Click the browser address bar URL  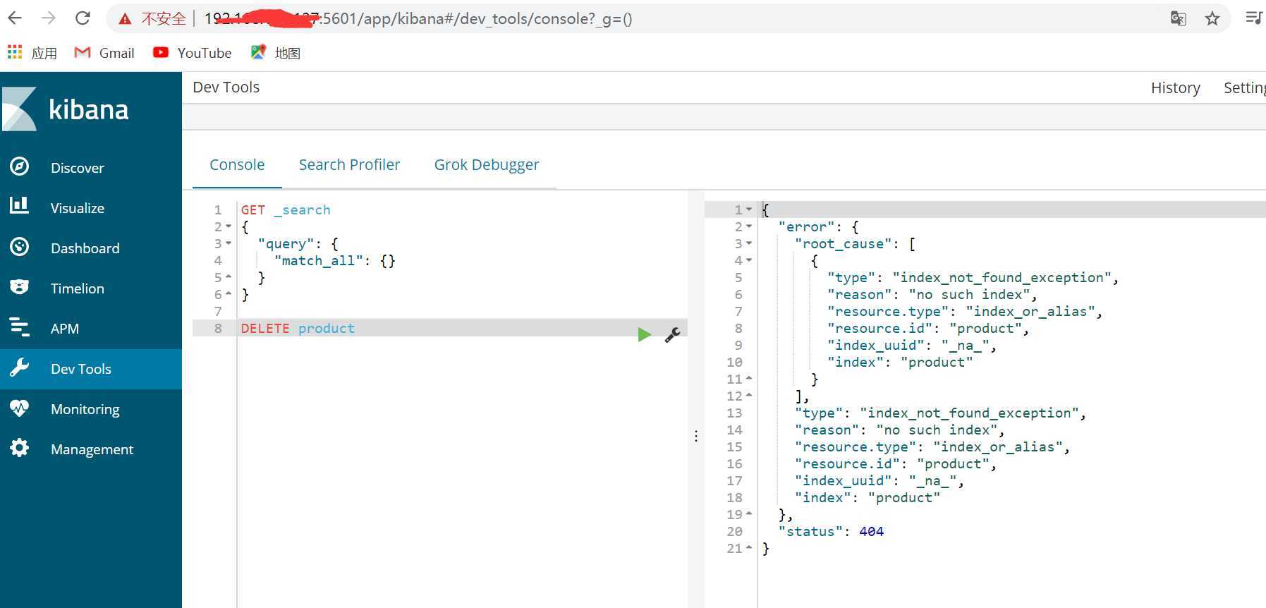(x=418, y=18)
